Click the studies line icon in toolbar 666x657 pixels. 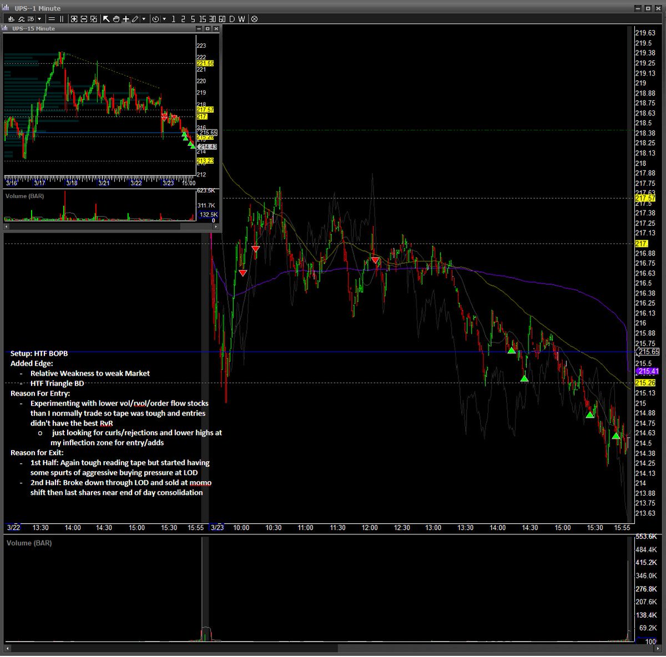[x=21, y=19]
